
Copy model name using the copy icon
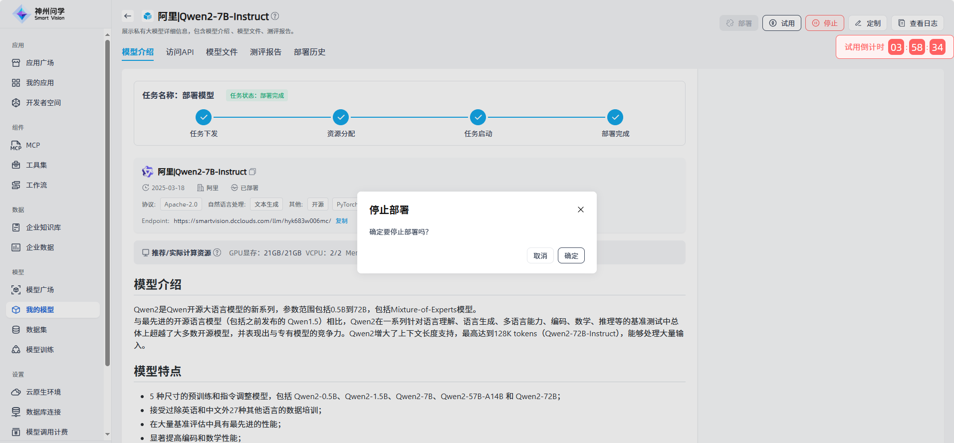252,172
